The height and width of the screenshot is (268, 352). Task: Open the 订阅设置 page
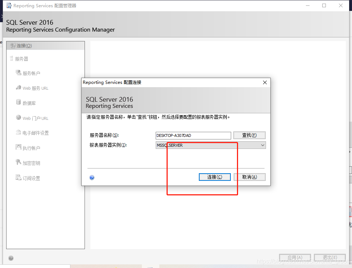click(x=32, y=178)
